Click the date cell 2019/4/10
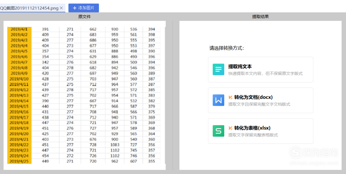 [x=19, y=79]
